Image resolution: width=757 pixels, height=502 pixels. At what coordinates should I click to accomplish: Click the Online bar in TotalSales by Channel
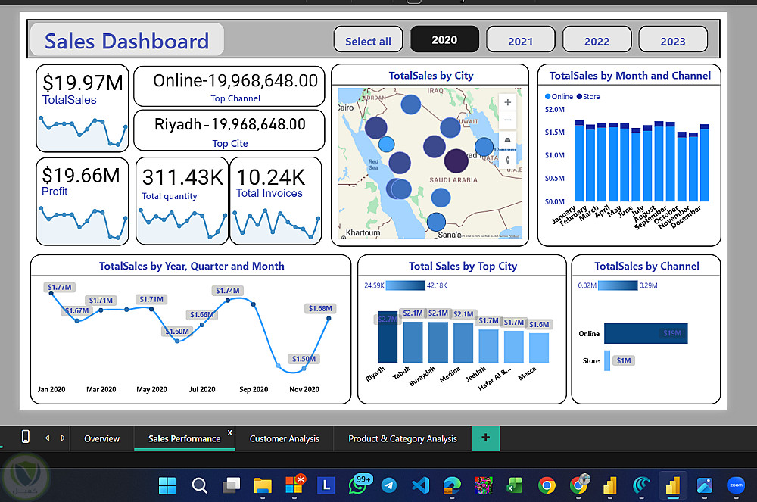coord(646,333)
